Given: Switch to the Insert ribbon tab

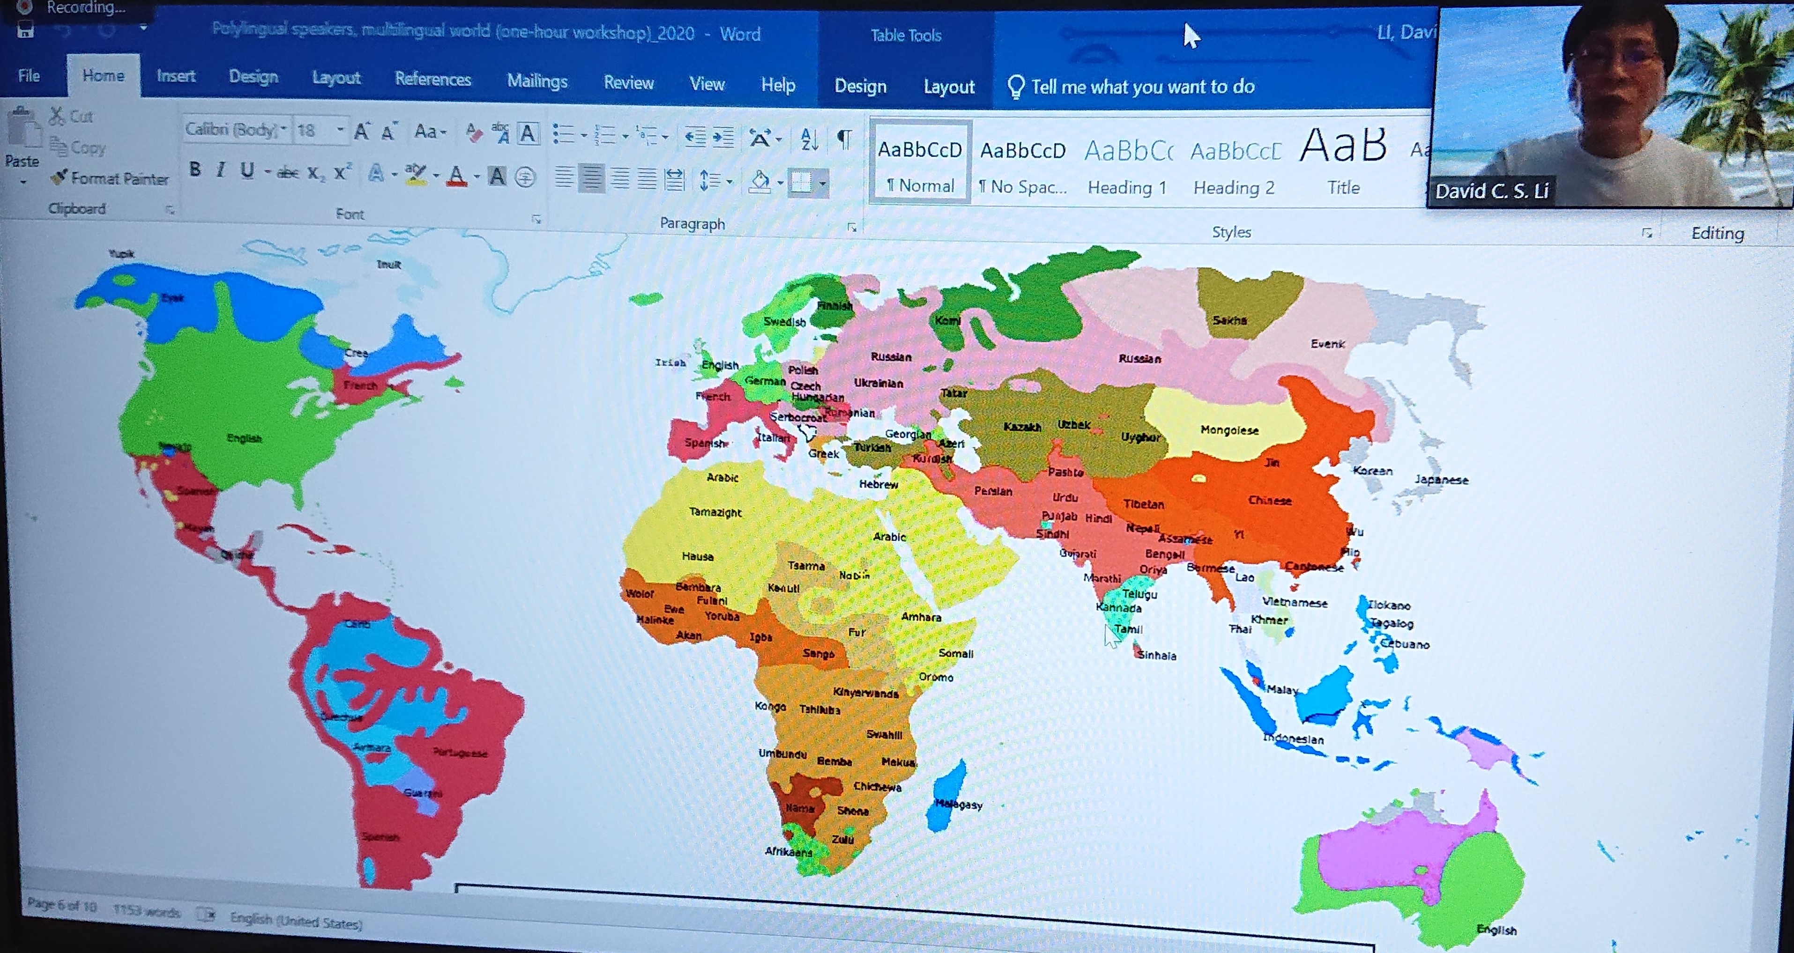Looking at the screenshot, I should point(176,76).
